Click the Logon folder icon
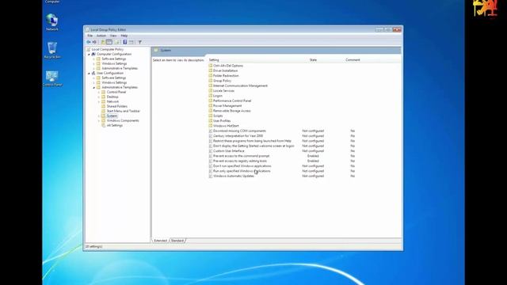This screenshot has width=507, height=285. 211,96
